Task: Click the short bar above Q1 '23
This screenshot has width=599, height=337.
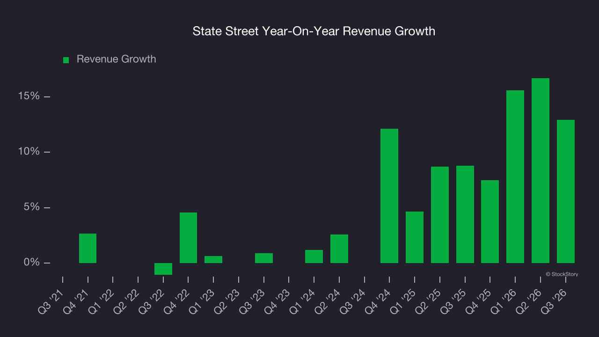Action: click(x=213, y=259)
